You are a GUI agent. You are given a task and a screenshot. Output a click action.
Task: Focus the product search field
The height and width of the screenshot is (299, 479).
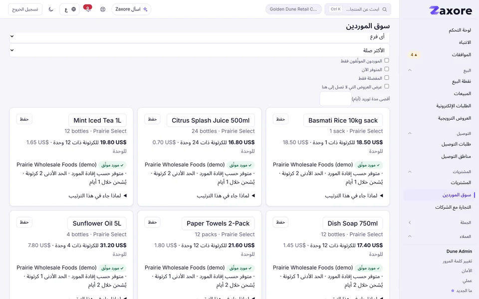pos(358,9)
